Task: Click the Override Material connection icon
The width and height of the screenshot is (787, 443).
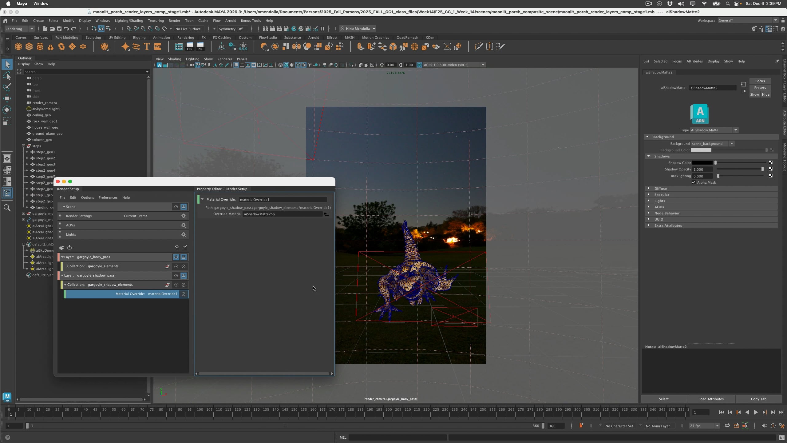Action: click(327, 214)
